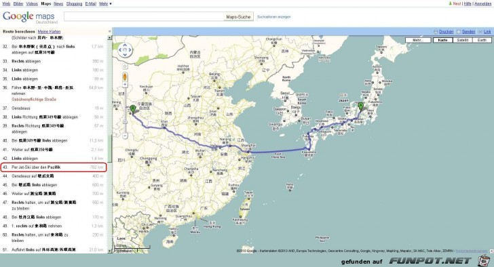Open the Videos link in top bar
Screen dimensions: 494x267
click(32, 4)
